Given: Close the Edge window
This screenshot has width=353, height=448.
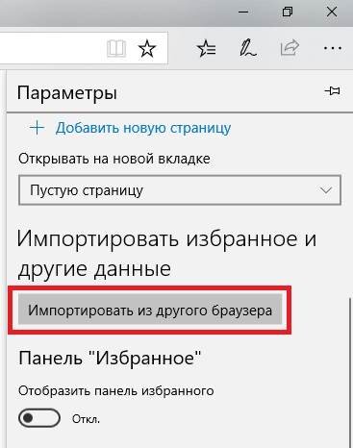Looking at the screenshot, I should 332,12.
